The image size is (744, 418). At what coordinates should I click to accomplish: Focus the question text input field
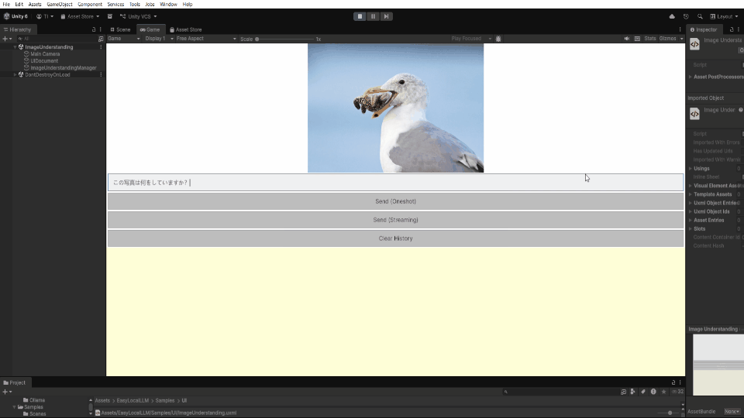coord(396,183)
